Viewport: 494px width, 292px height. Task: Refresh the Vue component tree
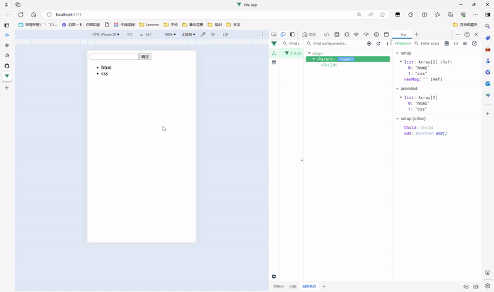(x=379, y=43)
